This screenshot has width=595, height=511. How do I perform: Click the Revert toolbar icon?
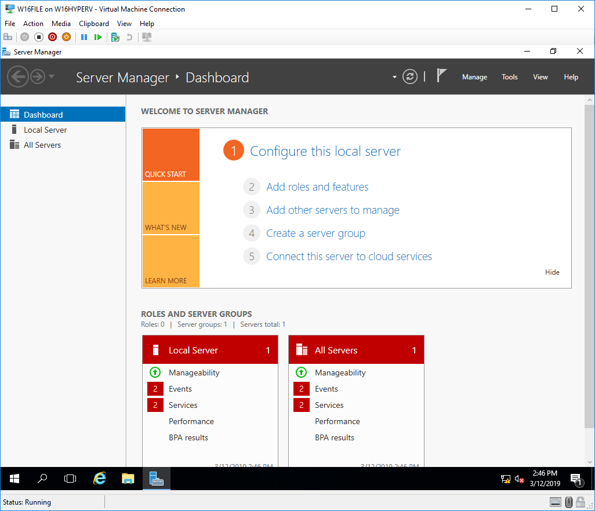tap(129, 37)
